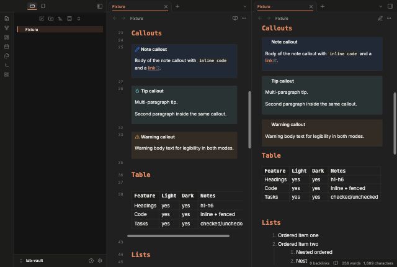397x267 pixels.
Task: Click the editor pane's vertical scrollbar
Action: pyautogui.click(x=249, y=120)
